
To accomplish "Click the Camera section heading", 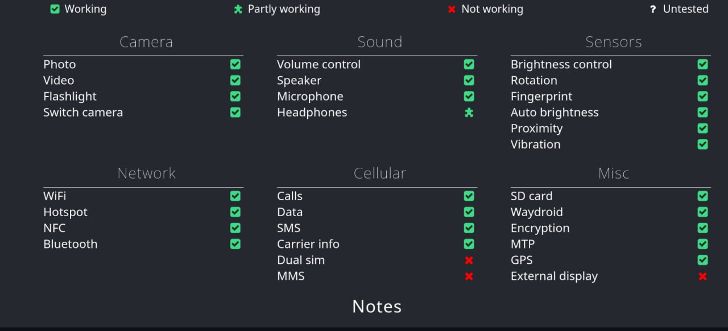I will (146, 42).
